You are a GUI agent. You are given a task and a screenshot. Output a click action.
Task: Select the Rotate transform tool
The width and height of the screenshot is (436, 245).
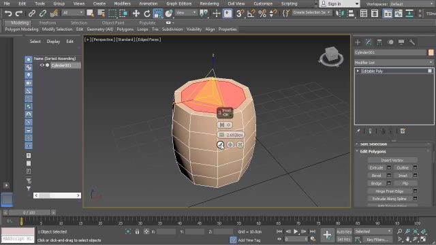coord(147,14)
